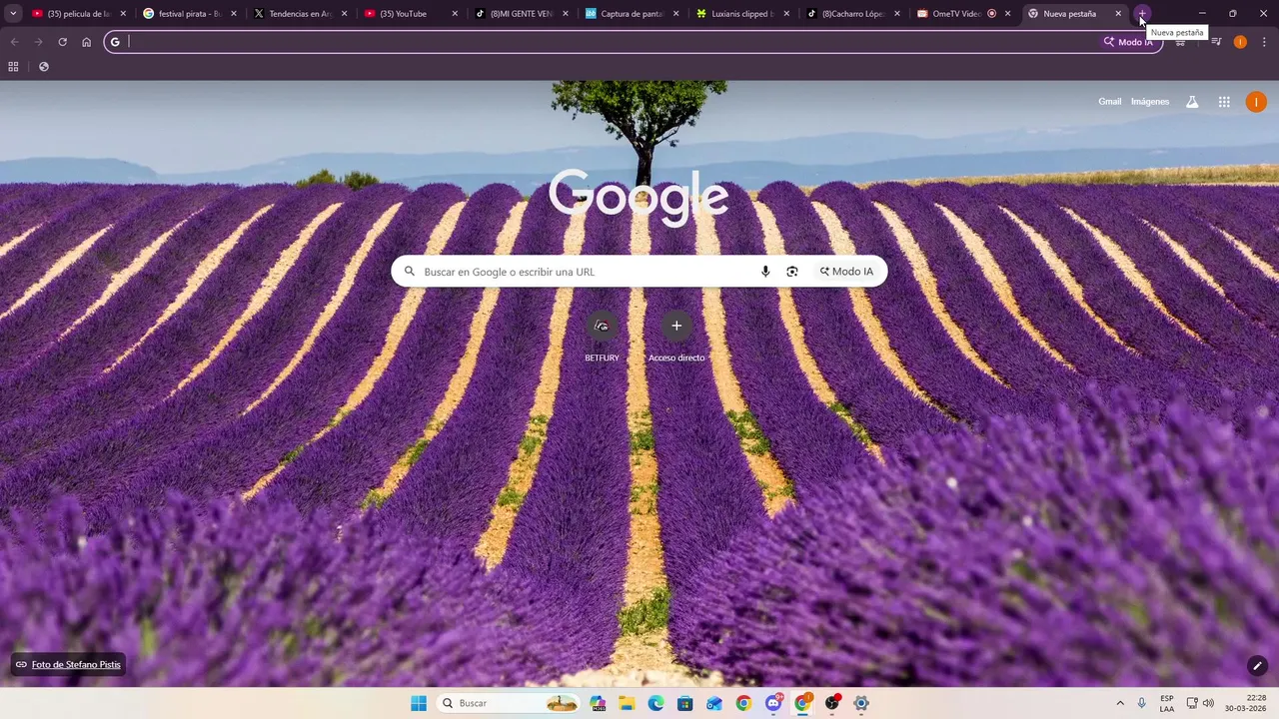1279x719 pixels.
Task: Search by image with Google Lens
Action: coord(792,272)
